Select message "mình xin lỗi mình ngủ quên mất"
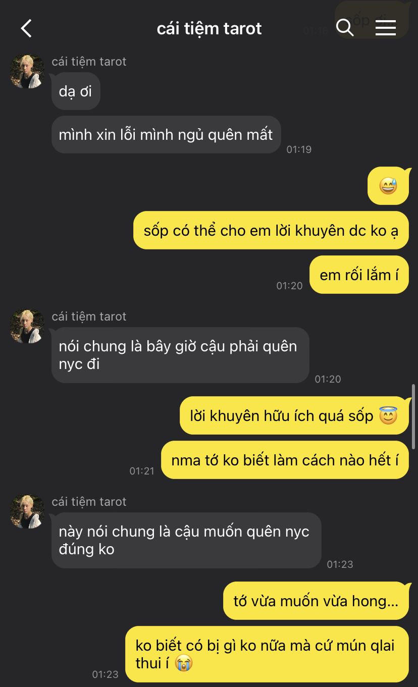This screenshot has width=418, height=687. tap(166, 135)
